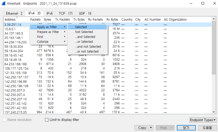Select the 142.250.207.3 address row
The image size is (218, 132).
point(108,90)
